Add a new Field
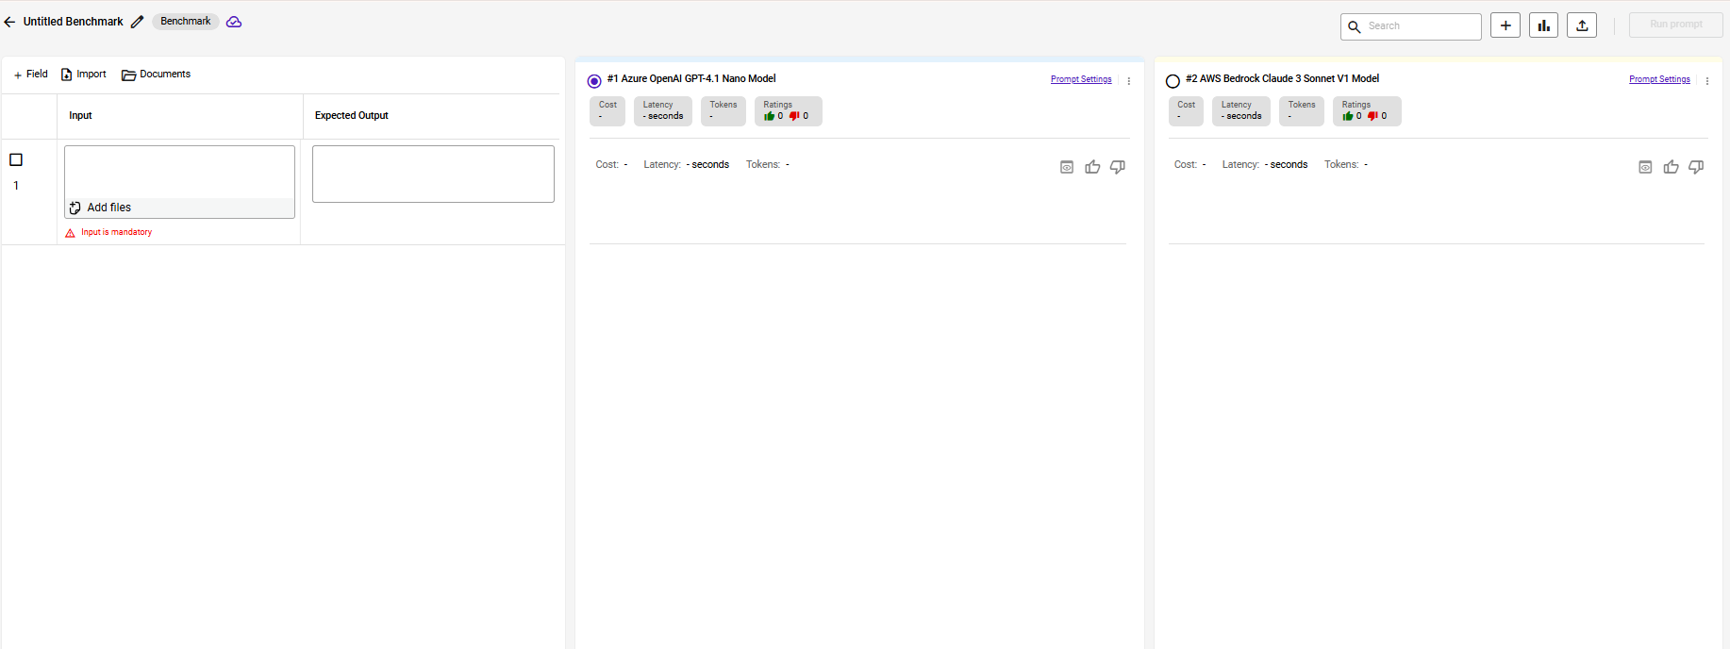 (x=30, y=75)
